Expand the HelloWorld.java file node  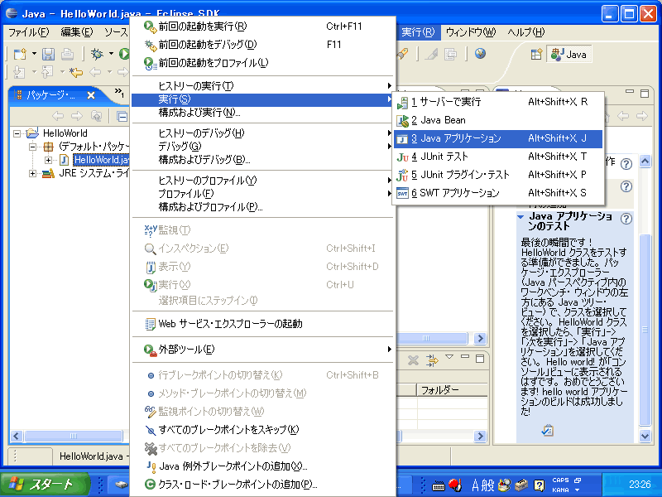click(48, 160)
